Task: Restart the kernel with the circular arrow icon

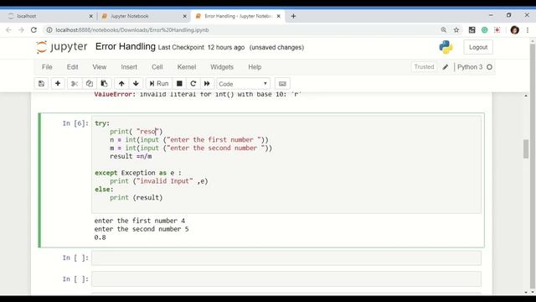Action: tap(193, 84)
